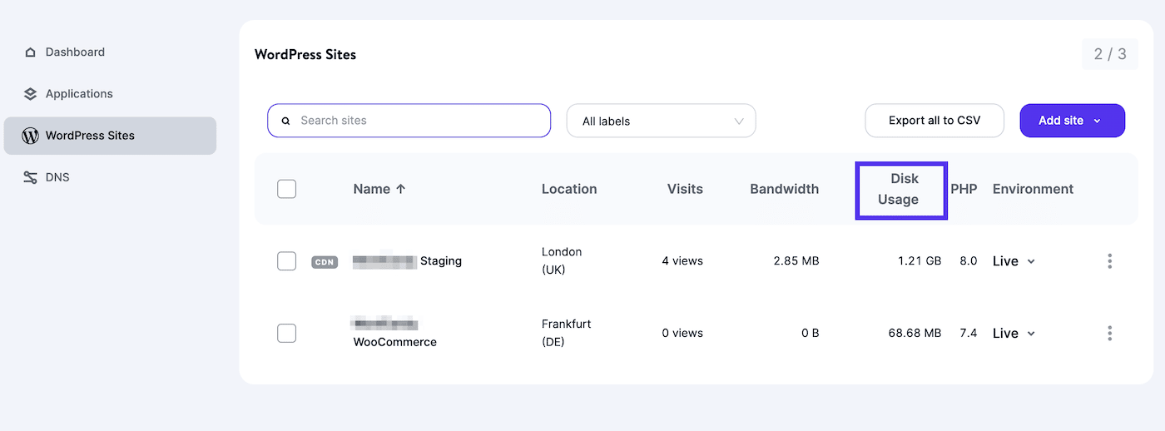Open kebab menu for Staging site
The height and width of the screenshot is (431, 1165).
coord(1109,261)
